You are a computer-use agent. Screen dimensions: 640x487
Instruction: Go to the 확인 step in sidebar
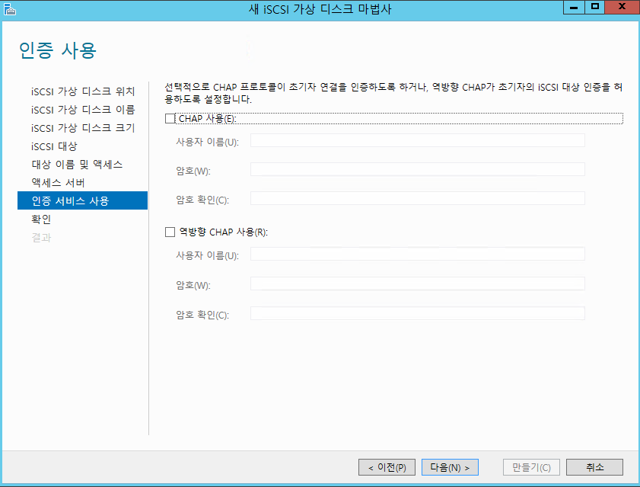(41, 219)
